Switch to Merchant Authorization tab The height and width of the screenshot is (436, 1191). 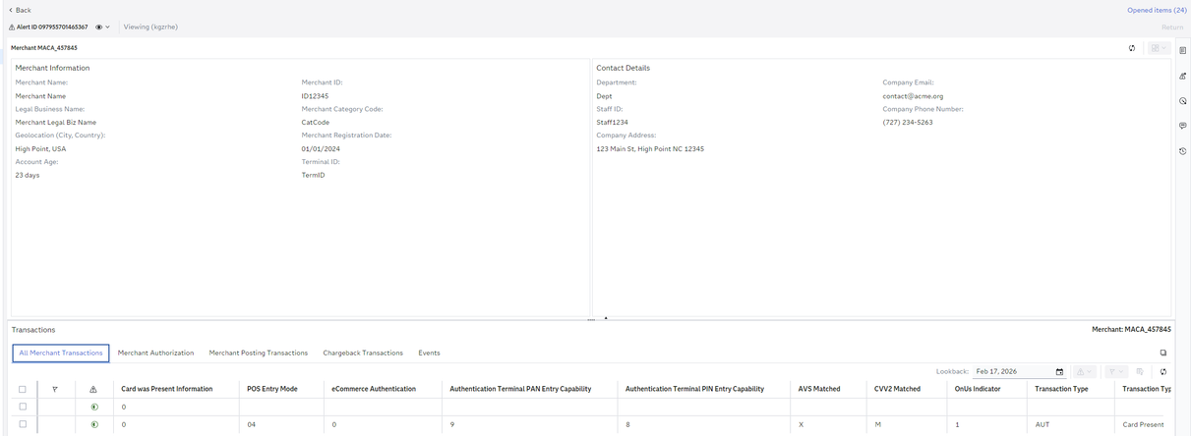[x=155, y=353]
